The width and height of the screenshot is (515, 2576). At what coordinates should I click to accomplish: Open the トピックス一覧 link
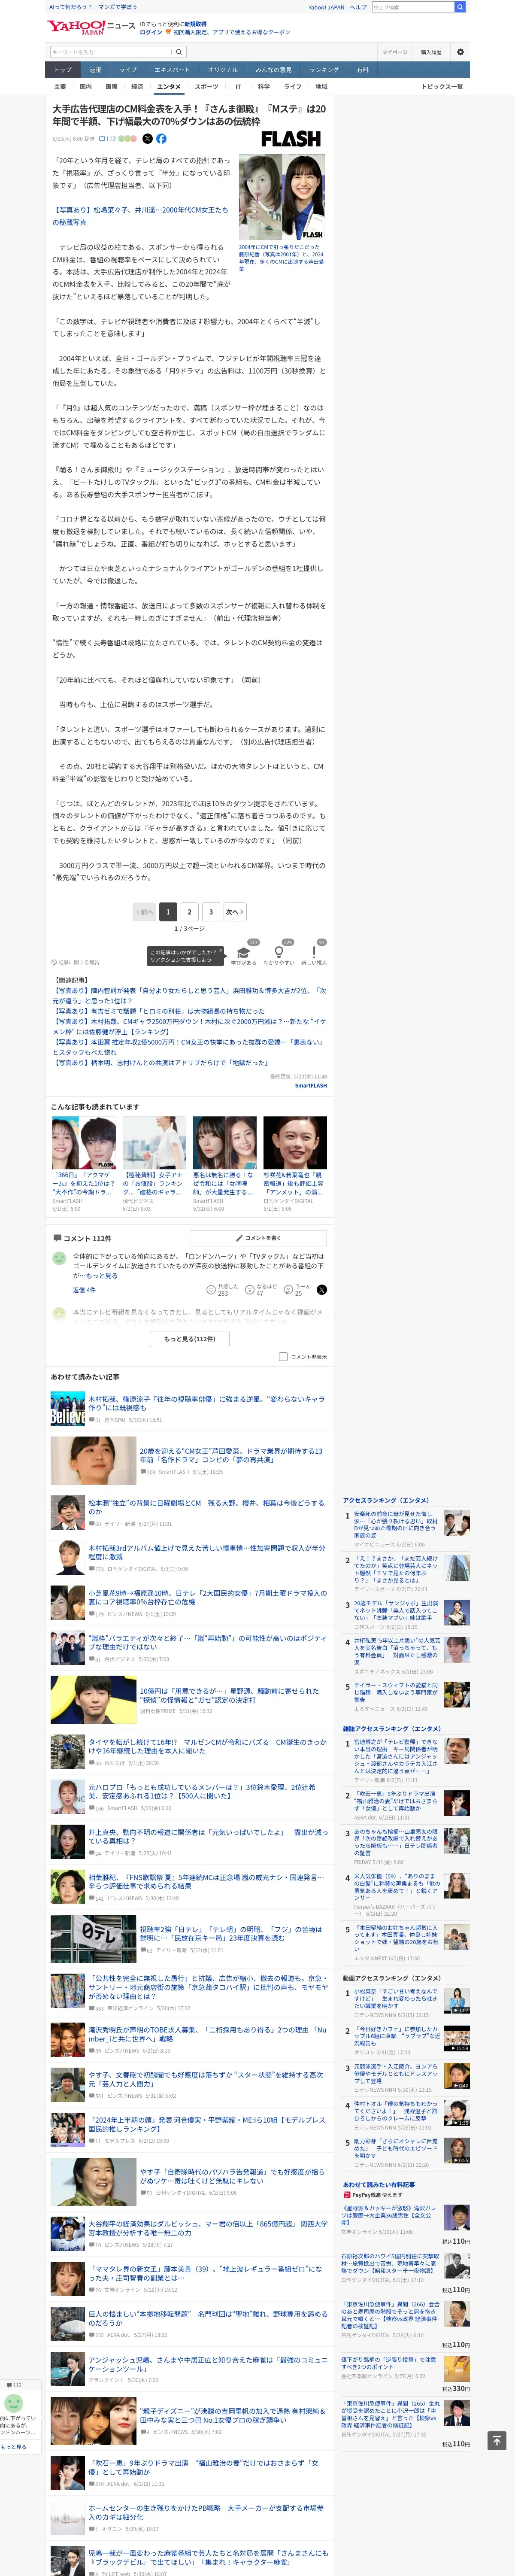click(x=442, y=87)
